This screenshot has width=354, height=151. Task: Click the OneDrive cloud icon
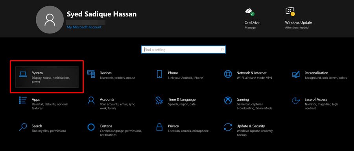coord(250,12)
